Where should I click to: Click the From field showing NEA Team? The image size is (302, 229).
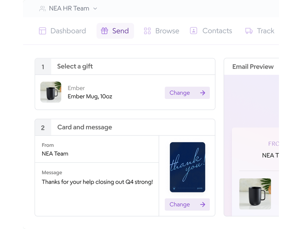coord(55,154)
